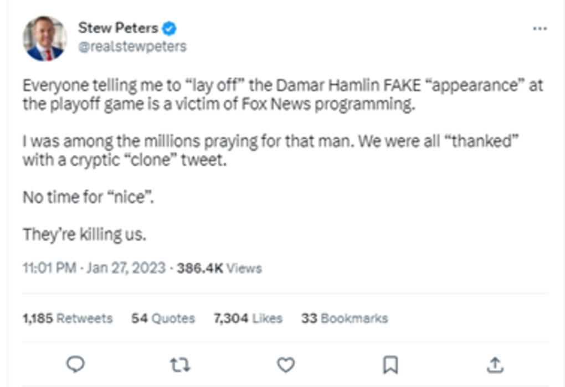The width and height of the screenshot is (565, 387).
Task: Click the bookmark icon below the tweet
Action: point(390,363)
